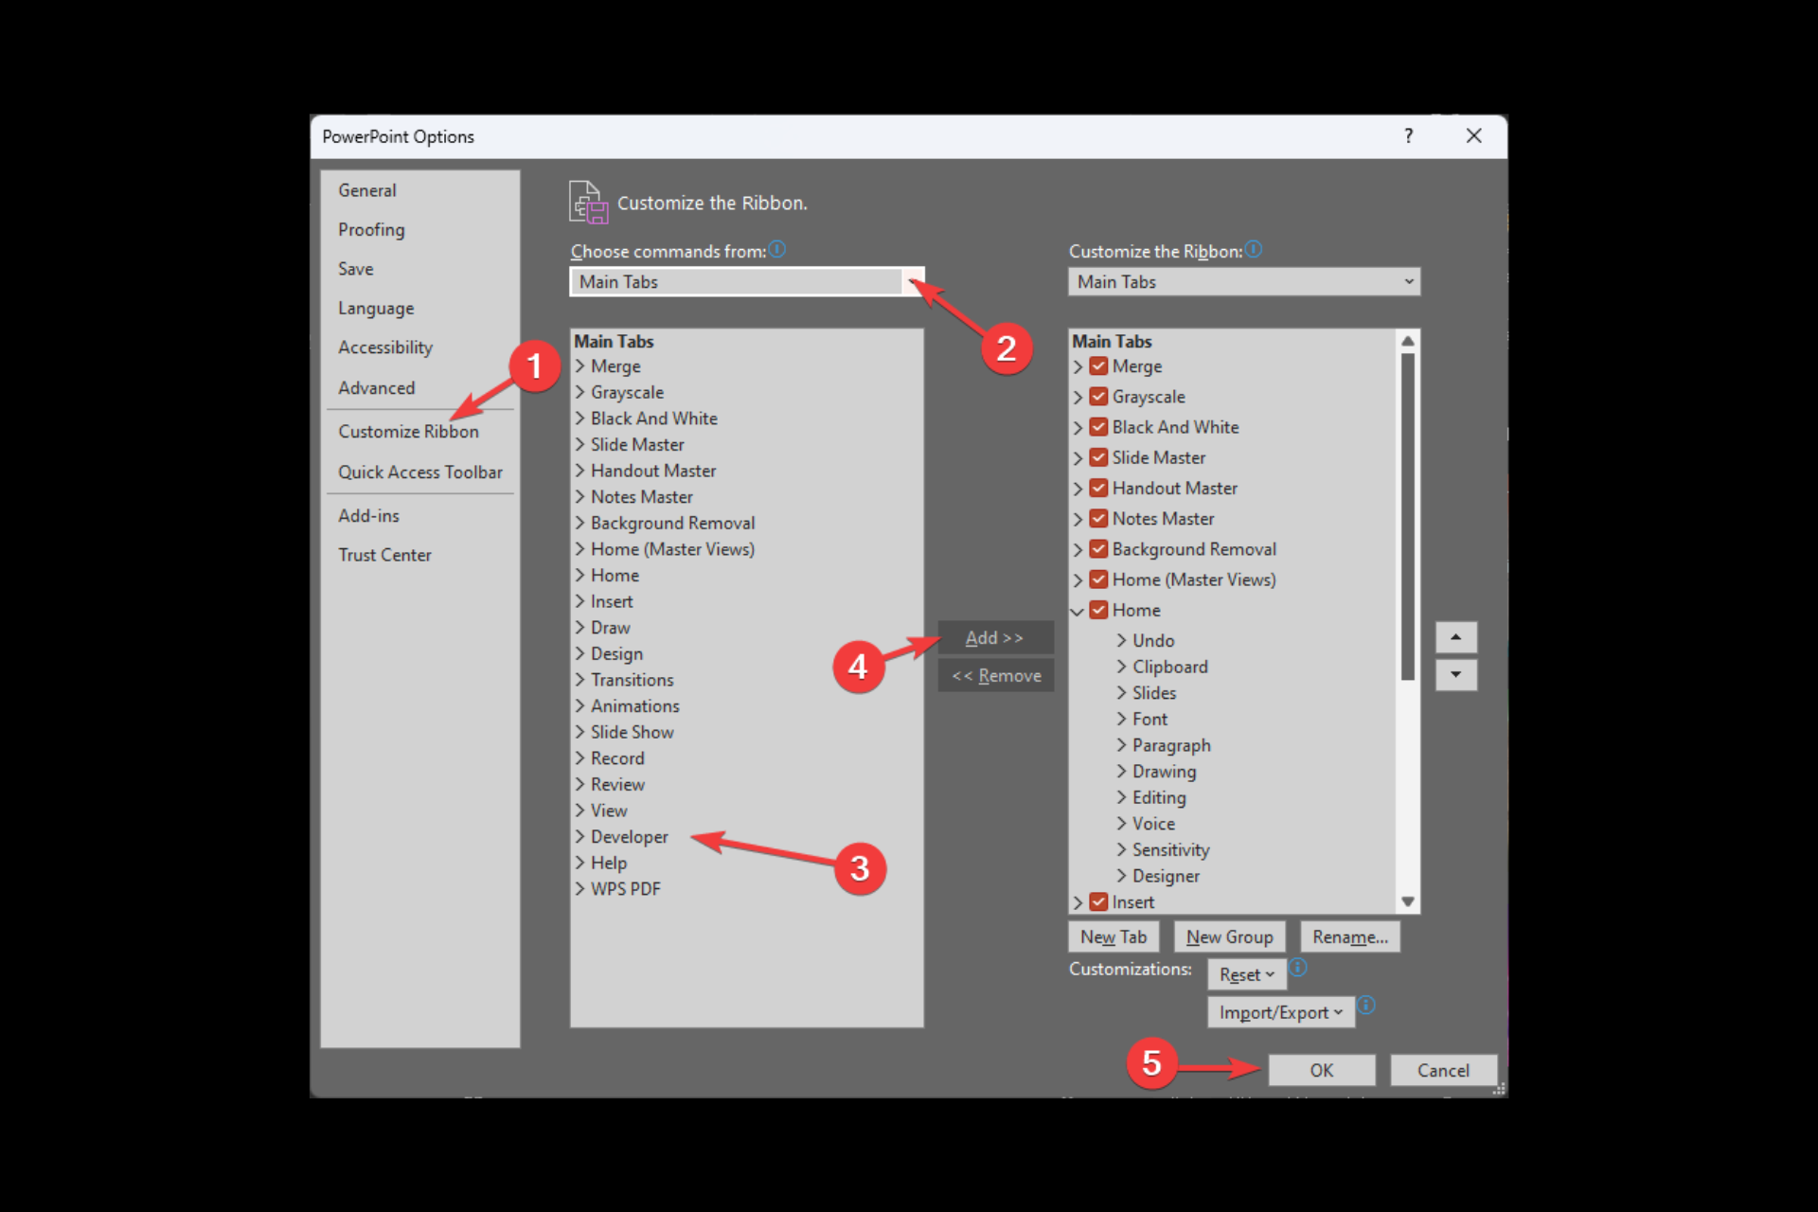Image resolution: width=1818 pixels, height=1212 pixels.
Task: Expand Developer in left commands list
Action: pos(579,836)
